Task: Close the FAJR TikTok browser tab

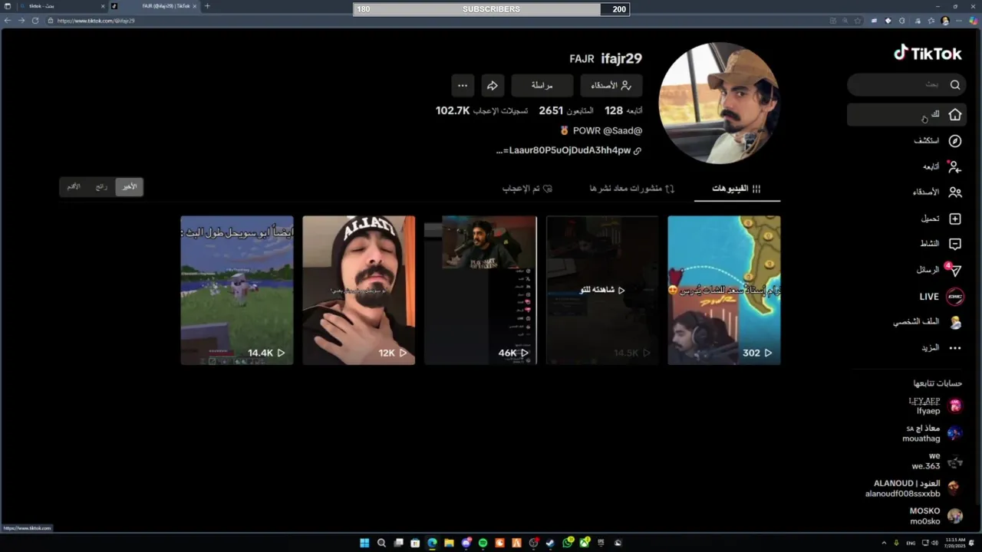Action: coord(195,6)
